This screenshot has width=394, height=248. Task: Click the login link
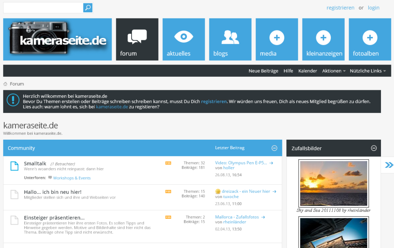(x=373, y=8)
